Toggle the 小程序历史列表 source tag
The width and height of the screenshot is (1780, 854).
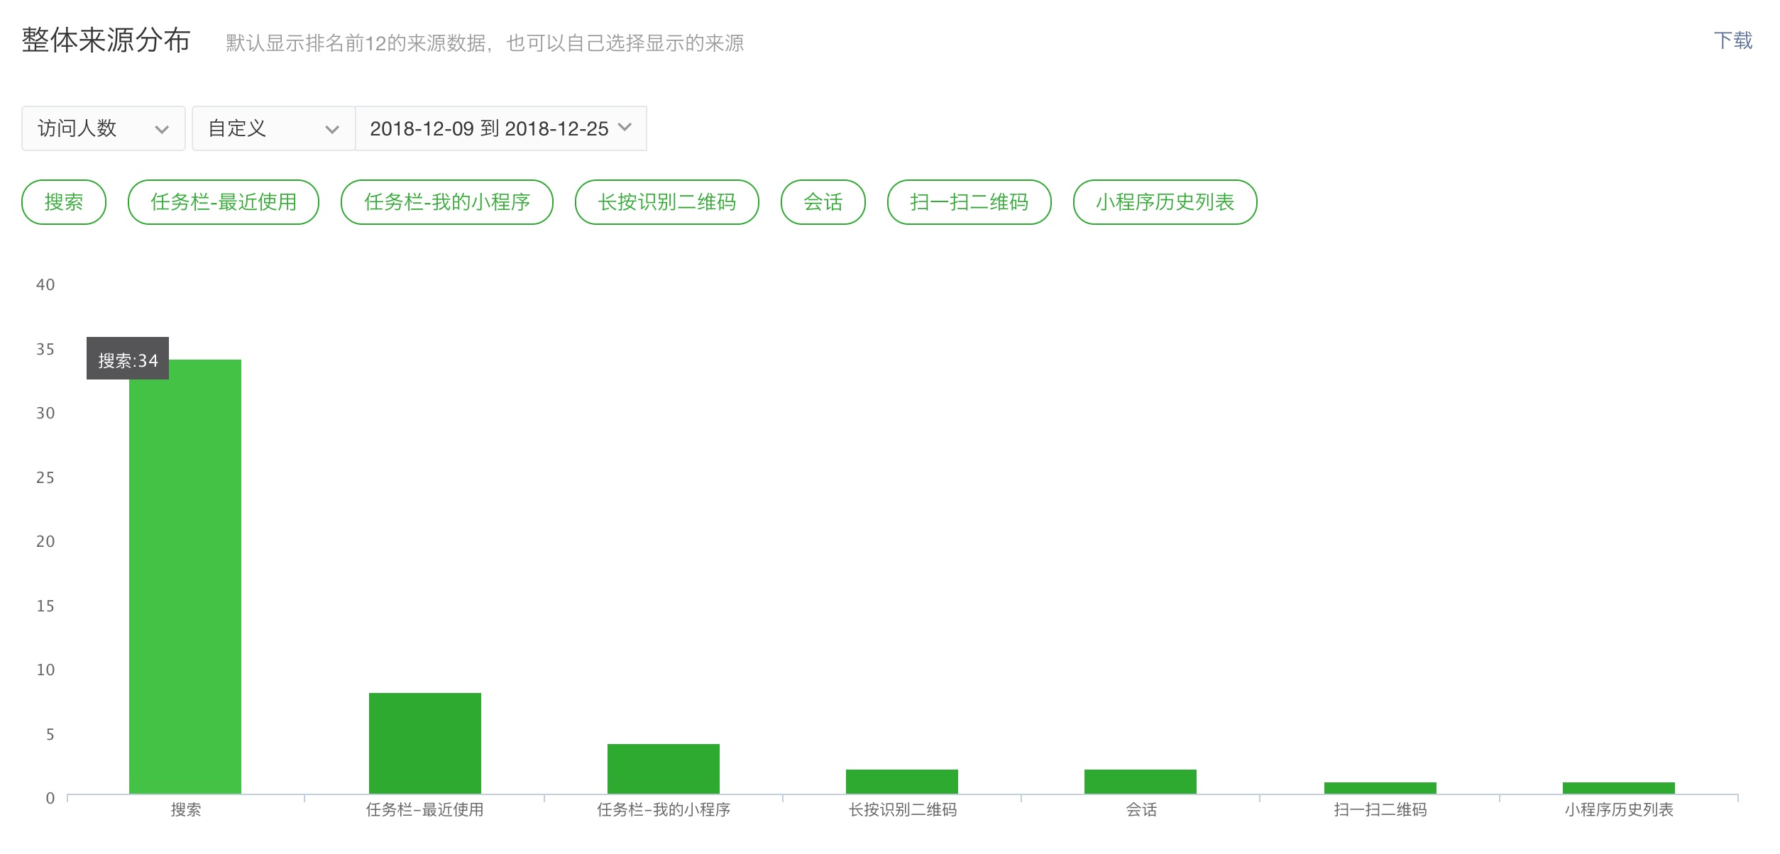pyautogui.click(x=1165, y=202)
